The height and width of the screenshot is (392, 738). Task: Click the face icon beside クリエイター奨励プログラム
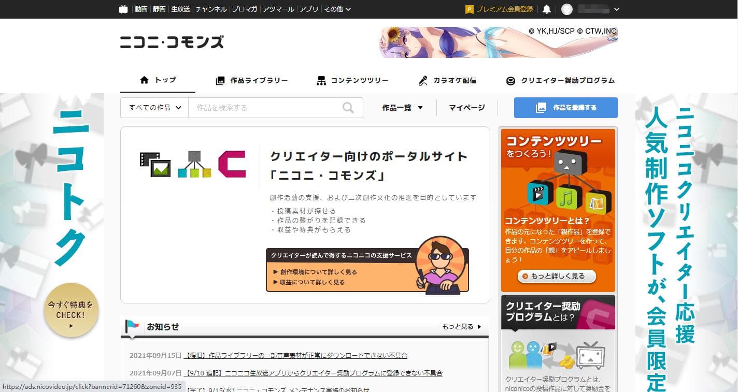(511, 80)
